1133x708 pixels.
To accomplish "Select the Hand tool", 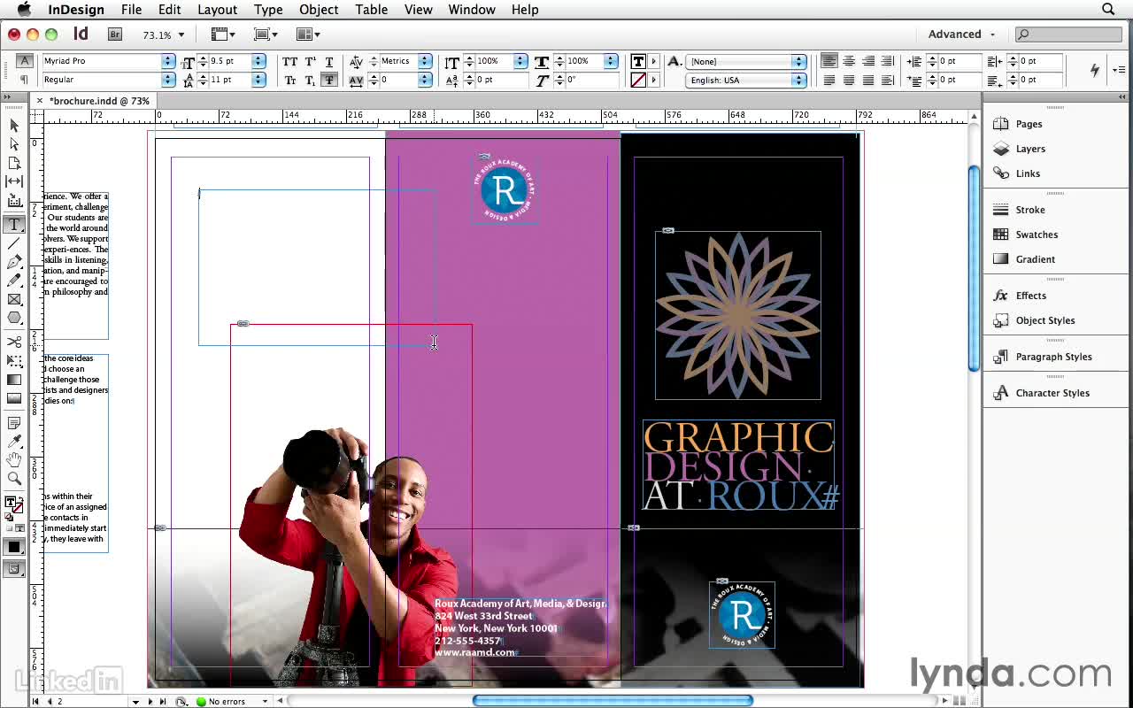I will tap(14, 460).
